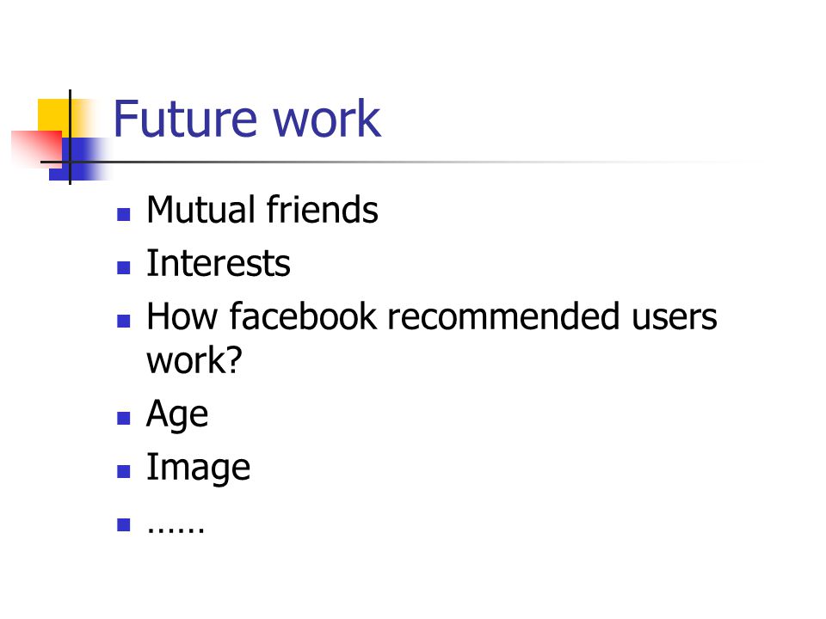Click blue bullet square beside How facebook
This screenshot has width=826, height=619.
pyautogui.click(x=124, y=321)
